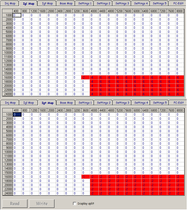Select Base Map tab in upper panel
This screenshot has height=211, width=188.
click(66, 3)
